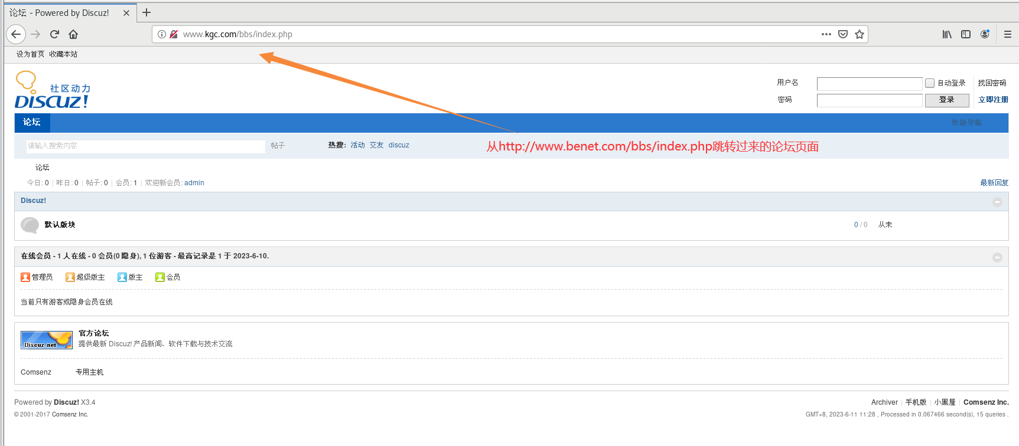Viewport: 1019px width, 446px height.
Task: Click the 专用主机 friend link
Action: (x=89, y=372)
